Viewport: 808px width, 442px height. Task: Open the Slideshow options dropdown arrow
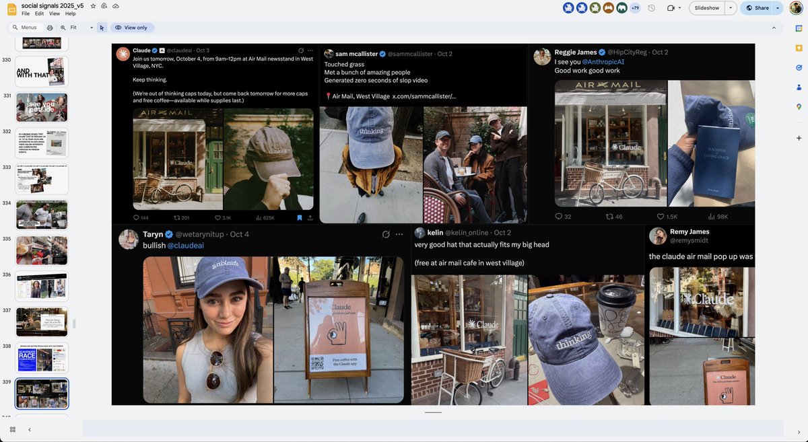click(x=731, y=8)
